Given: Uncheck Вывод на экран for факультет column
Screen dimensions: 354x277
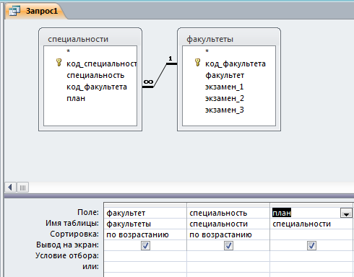Looking at the screenshot, I should coord(145,246).
